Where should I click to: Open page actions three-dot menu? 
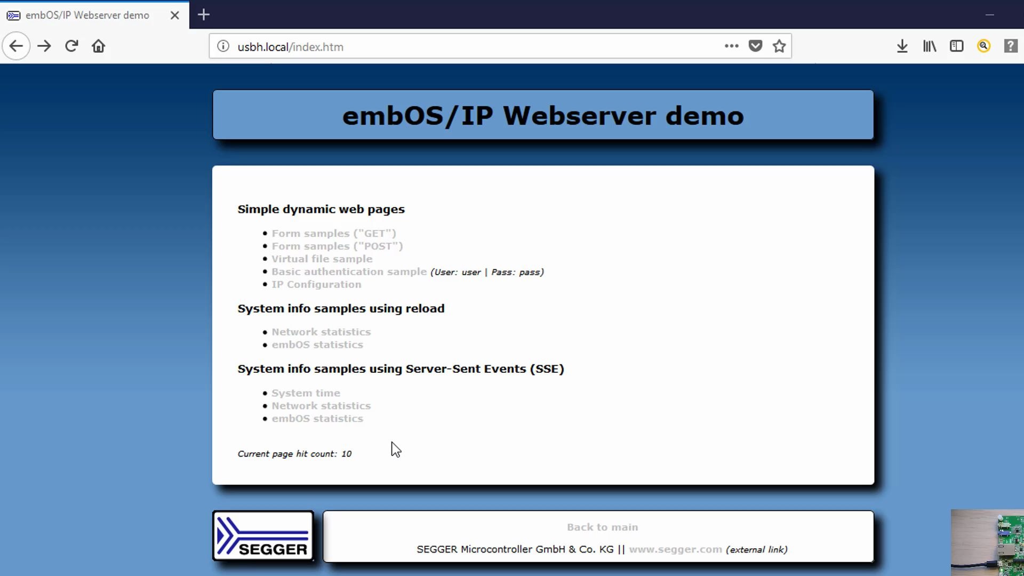[732, 46]
